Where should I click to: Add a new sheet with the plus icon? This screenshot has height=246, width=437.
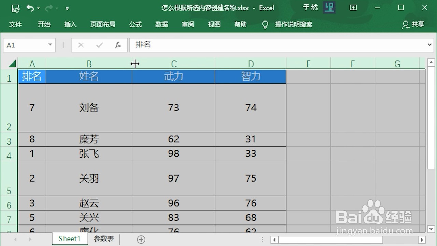[141, 239]
